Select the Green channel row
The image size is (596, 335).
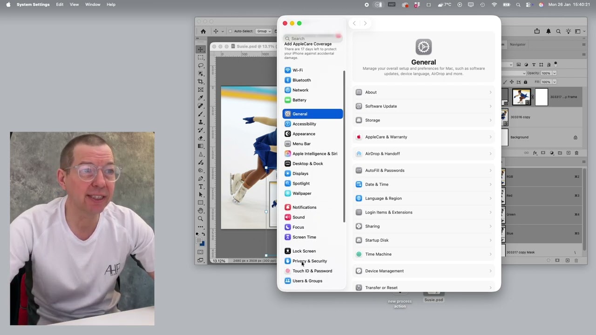542,214
